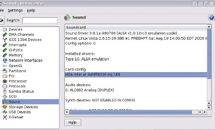Screen dimensions: 215x130
Task: Click the horizontal scrollbar thumb
Action: pos(129,112)
